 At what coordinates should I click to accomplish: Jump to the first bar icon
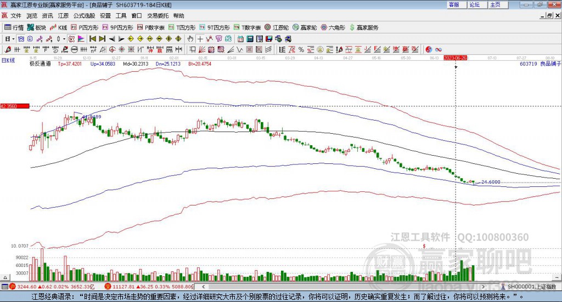tap(92, 39)
